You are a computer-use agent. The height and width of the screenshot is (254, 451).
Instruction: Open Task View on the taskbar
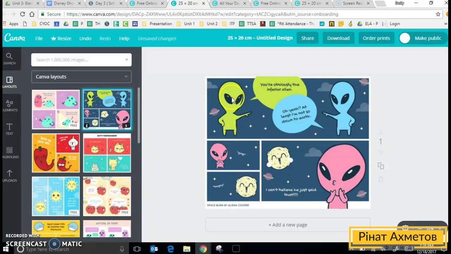[137, 249]
